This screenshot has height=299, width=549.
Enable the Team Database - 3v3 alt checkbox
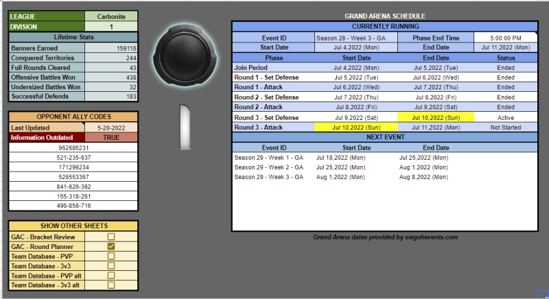[111, 285]
